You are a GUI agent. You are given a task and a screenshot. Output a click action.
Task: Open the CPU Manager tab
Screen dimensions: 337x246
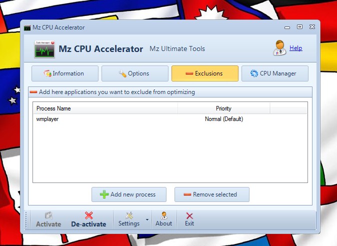(275, 73)
